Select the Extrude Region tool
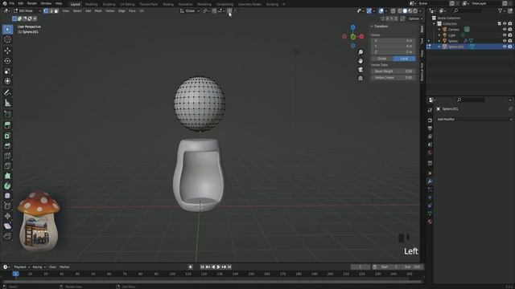This screenshot has width=515, height=289. pyautogui.click(x=7, y=125)
